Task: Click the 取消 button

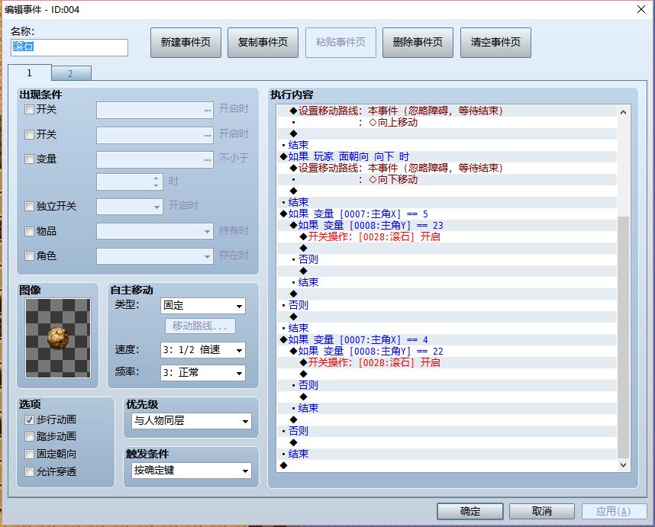Action: [x=542, y=511]
